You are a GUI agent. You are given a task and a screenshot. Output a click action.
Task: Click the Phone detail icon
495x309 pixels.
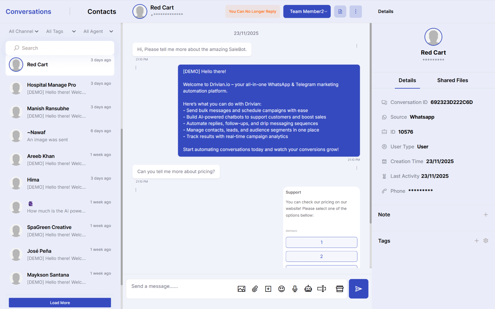click(384, 191)
